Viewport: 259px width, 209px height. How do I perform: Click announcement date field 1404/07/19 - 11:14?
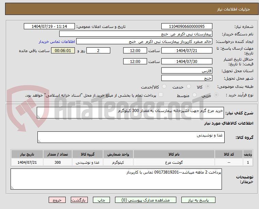click(49, 26)
